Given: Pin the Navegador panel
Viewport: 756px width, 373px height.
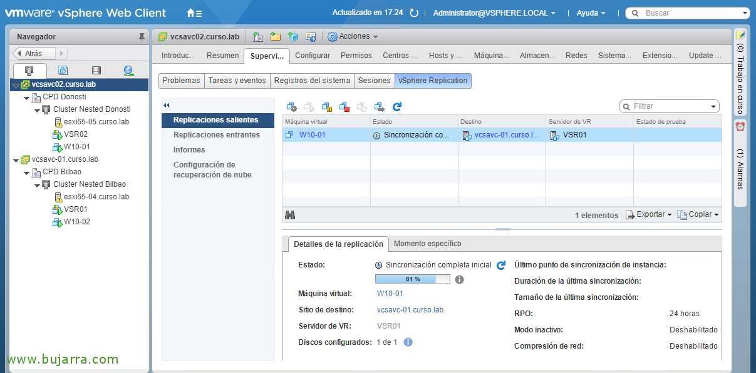Looking at the screenshot, I should pyautogui.click(x=142, y=37).
